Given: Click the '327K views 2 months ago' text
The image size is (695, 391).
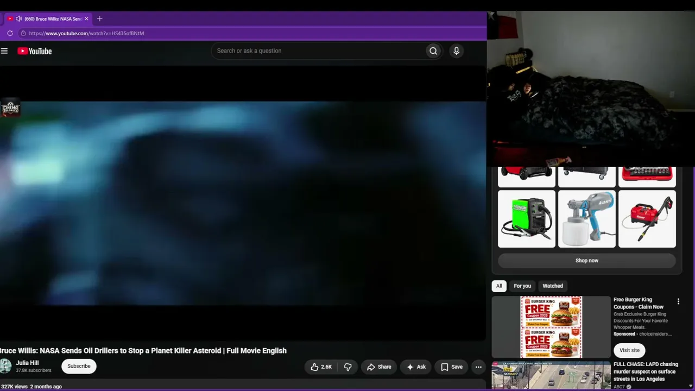Looking at the screenshot, I should [x=31, y=387].
